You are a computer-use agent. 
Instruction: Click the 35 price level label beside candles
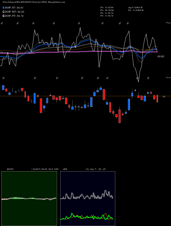pyautogui.click(x=164, y=97)
